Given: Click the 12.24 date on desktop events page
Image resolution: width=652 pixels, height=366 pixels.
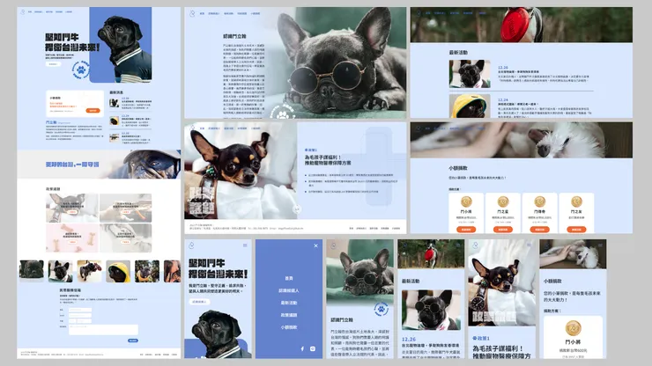Looking at the screenshot, I should [503, 100].
